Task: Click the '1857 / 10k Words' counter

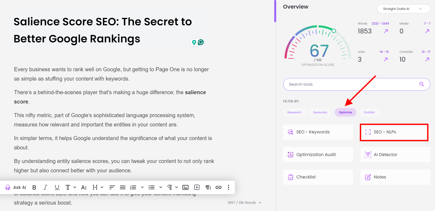Action: [x=242, y=203]
